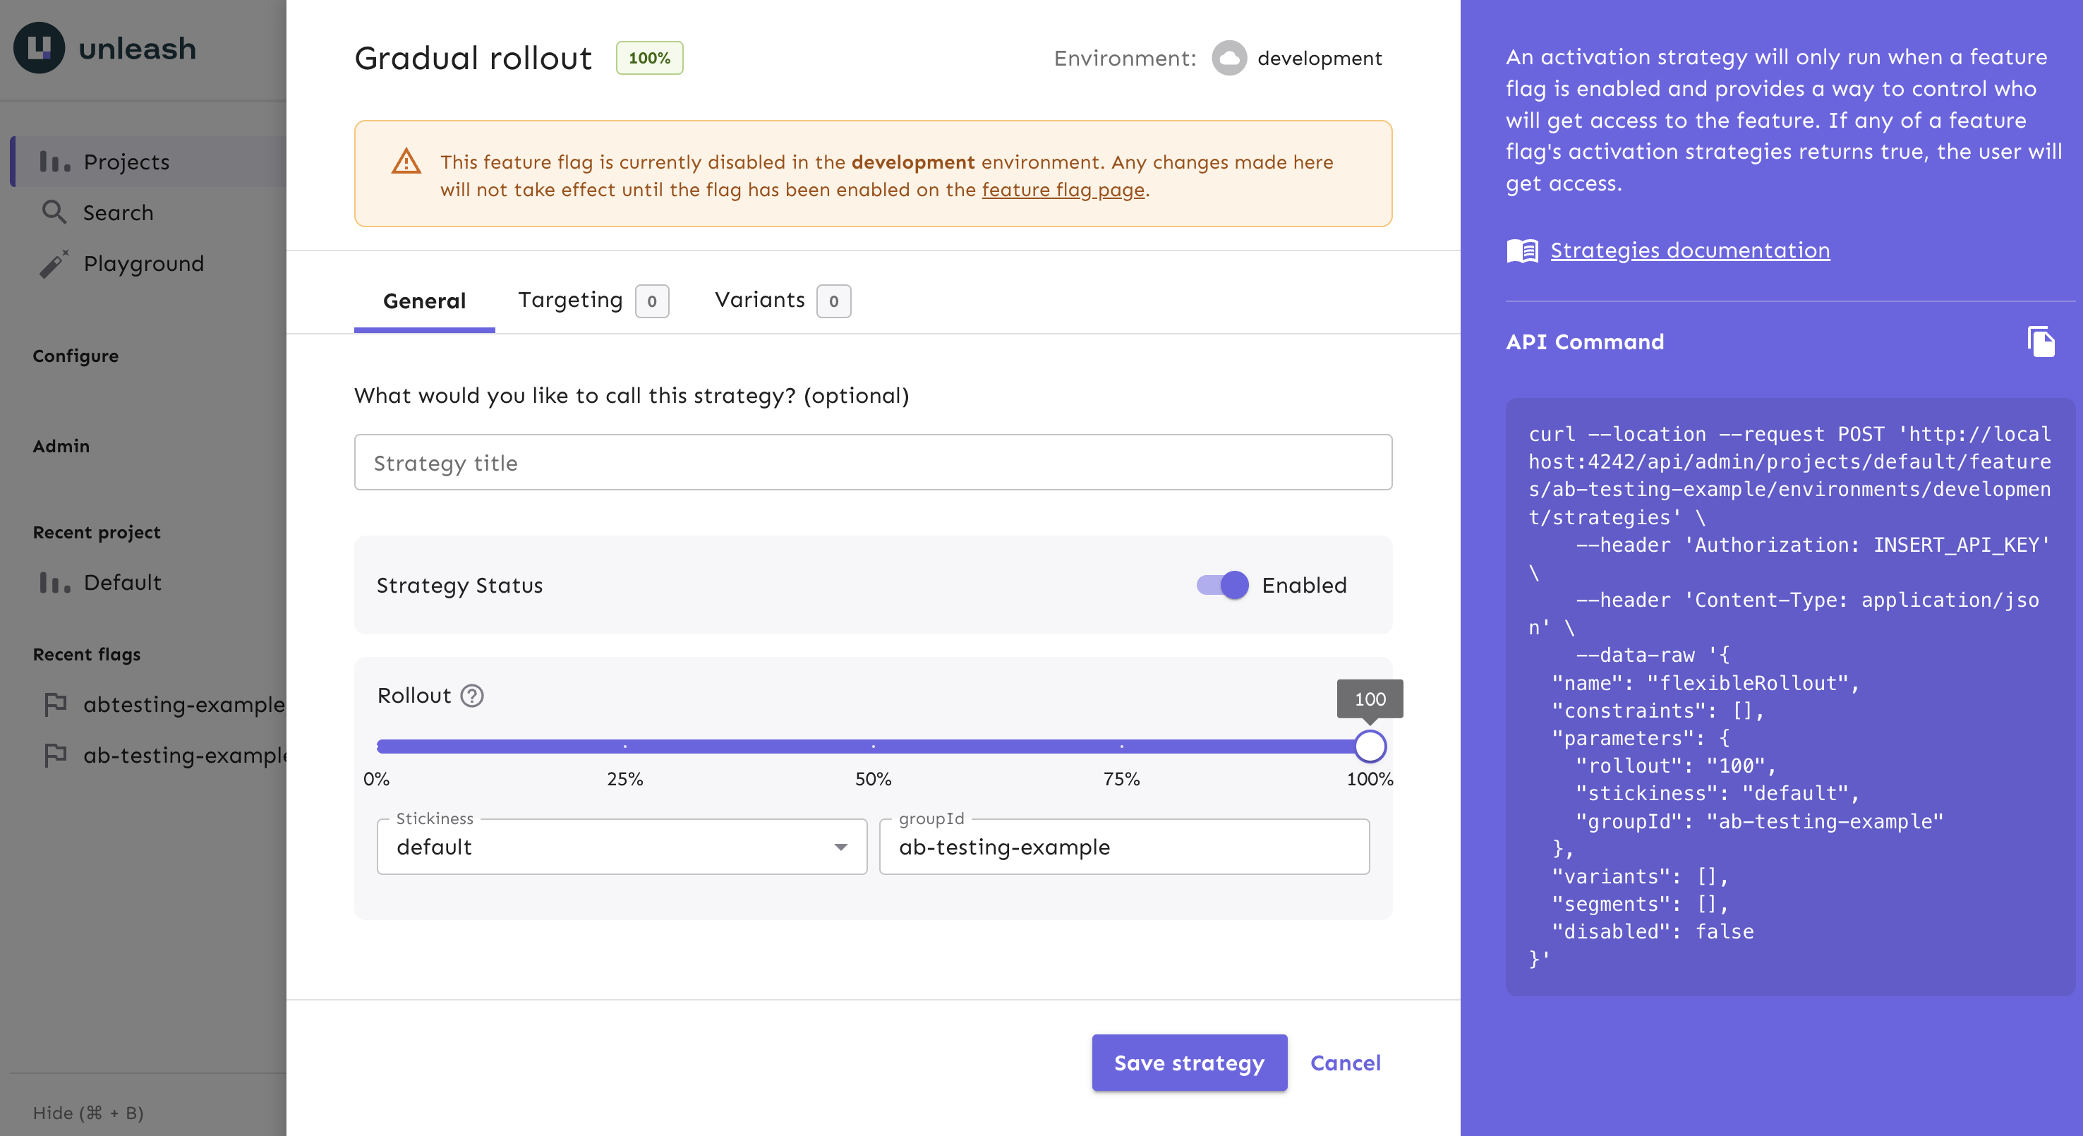This screenshot has width=2083, height=1136.
Task: Click the Playground sidebar icon
Action: pyautogui.click(x=54, y=262)
